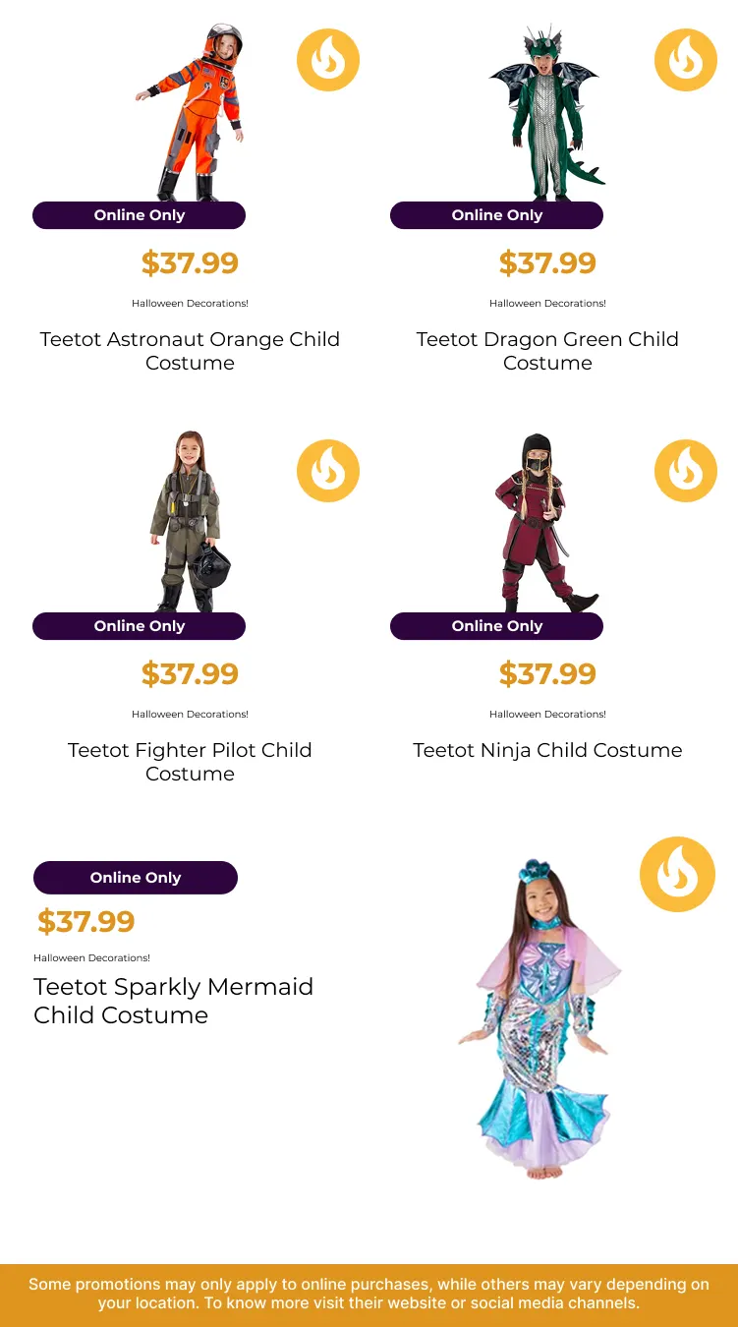Click the flame icon on the Dragon costume
This screenshot has height=1327, width=738.
[686, 60]
